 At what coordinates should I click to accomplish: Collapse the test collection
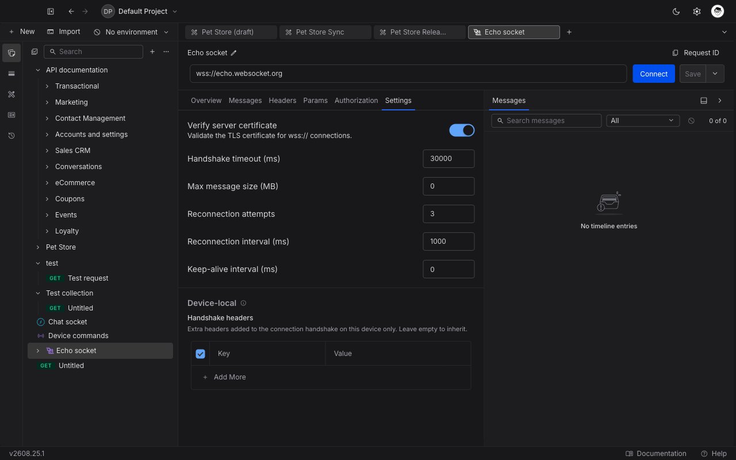tap(38, 263)
